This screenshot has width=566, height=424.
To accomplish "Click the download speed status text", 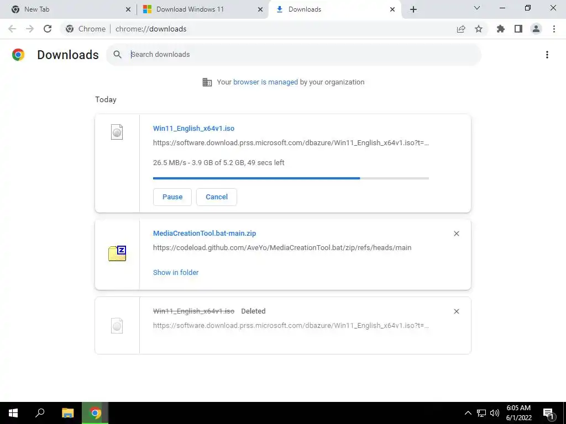I will tap(219, 163).
